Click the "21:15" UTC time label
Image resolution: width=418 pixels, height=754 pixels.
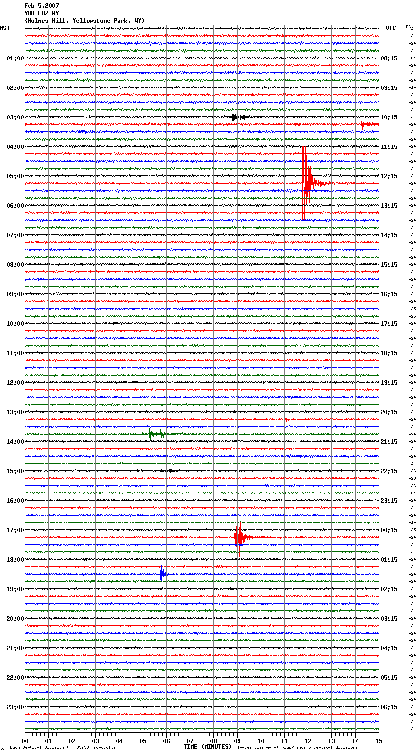(389, 442)
